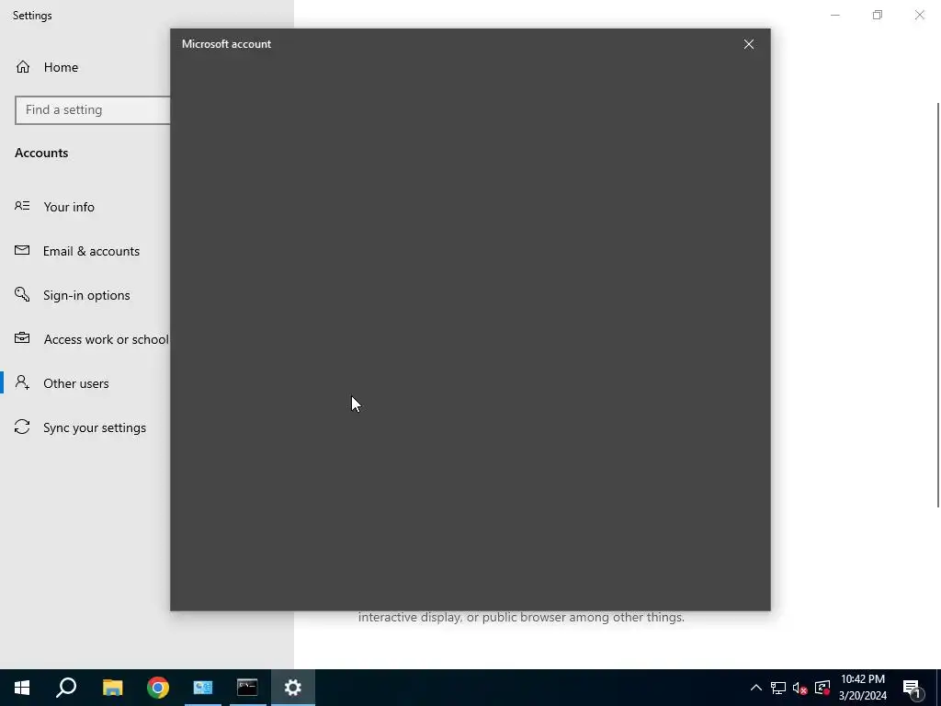941x706 pixels.
Task: Open Email & accounts page
Action: pyautogui.click(x=91, y=251)
